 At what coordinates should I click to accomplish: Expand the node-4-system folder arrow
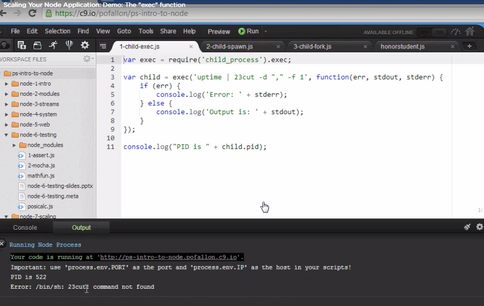pos(6,114)
